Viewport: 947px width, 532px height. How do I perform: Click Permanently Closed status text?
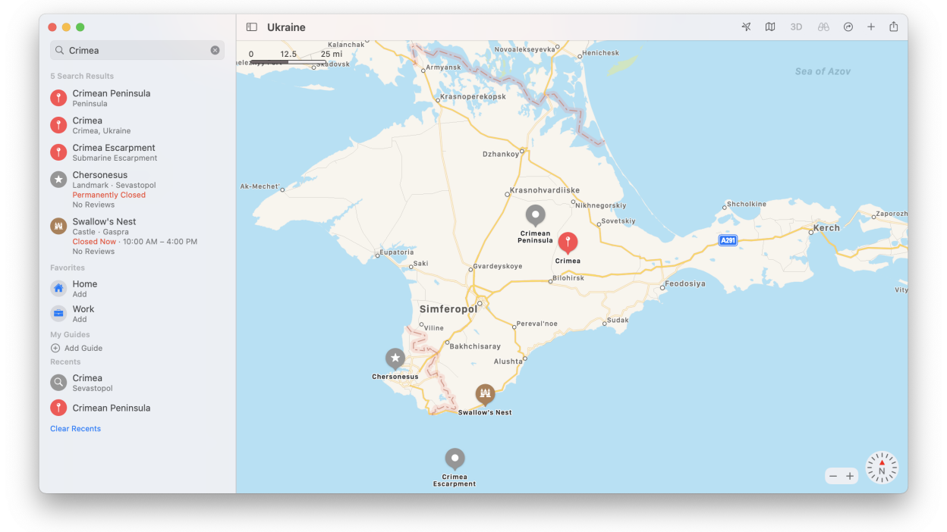click(x=109, y=195)
